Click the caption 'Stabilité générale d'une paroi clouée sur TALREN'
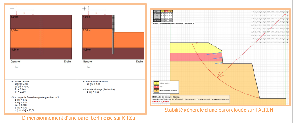The width and height of the screenshot is (293, 123). pos(219,110)
